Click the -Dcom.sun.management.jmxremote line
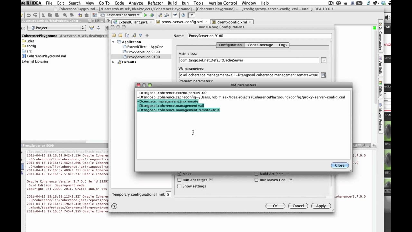Image resolution: width=412 pixels, height=232 pixels. [x=168, y=101]
